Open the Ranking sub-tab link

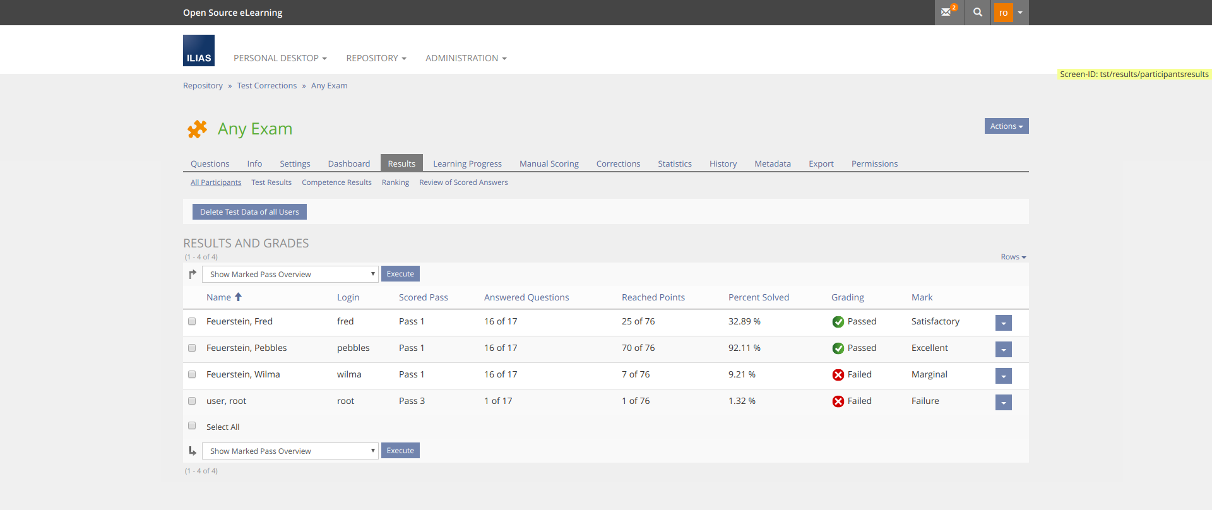pos(395,182)
